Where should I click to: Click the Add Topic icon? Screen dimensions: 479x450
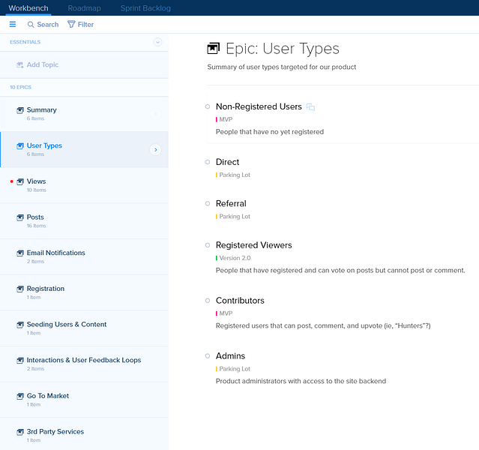pyautogui.click(x=19, y=64)
